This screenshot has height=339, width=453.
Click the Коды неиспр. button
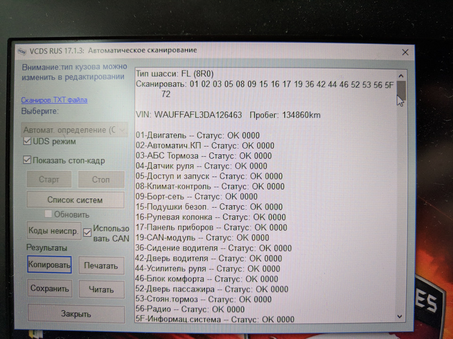[x=54, y=231]
